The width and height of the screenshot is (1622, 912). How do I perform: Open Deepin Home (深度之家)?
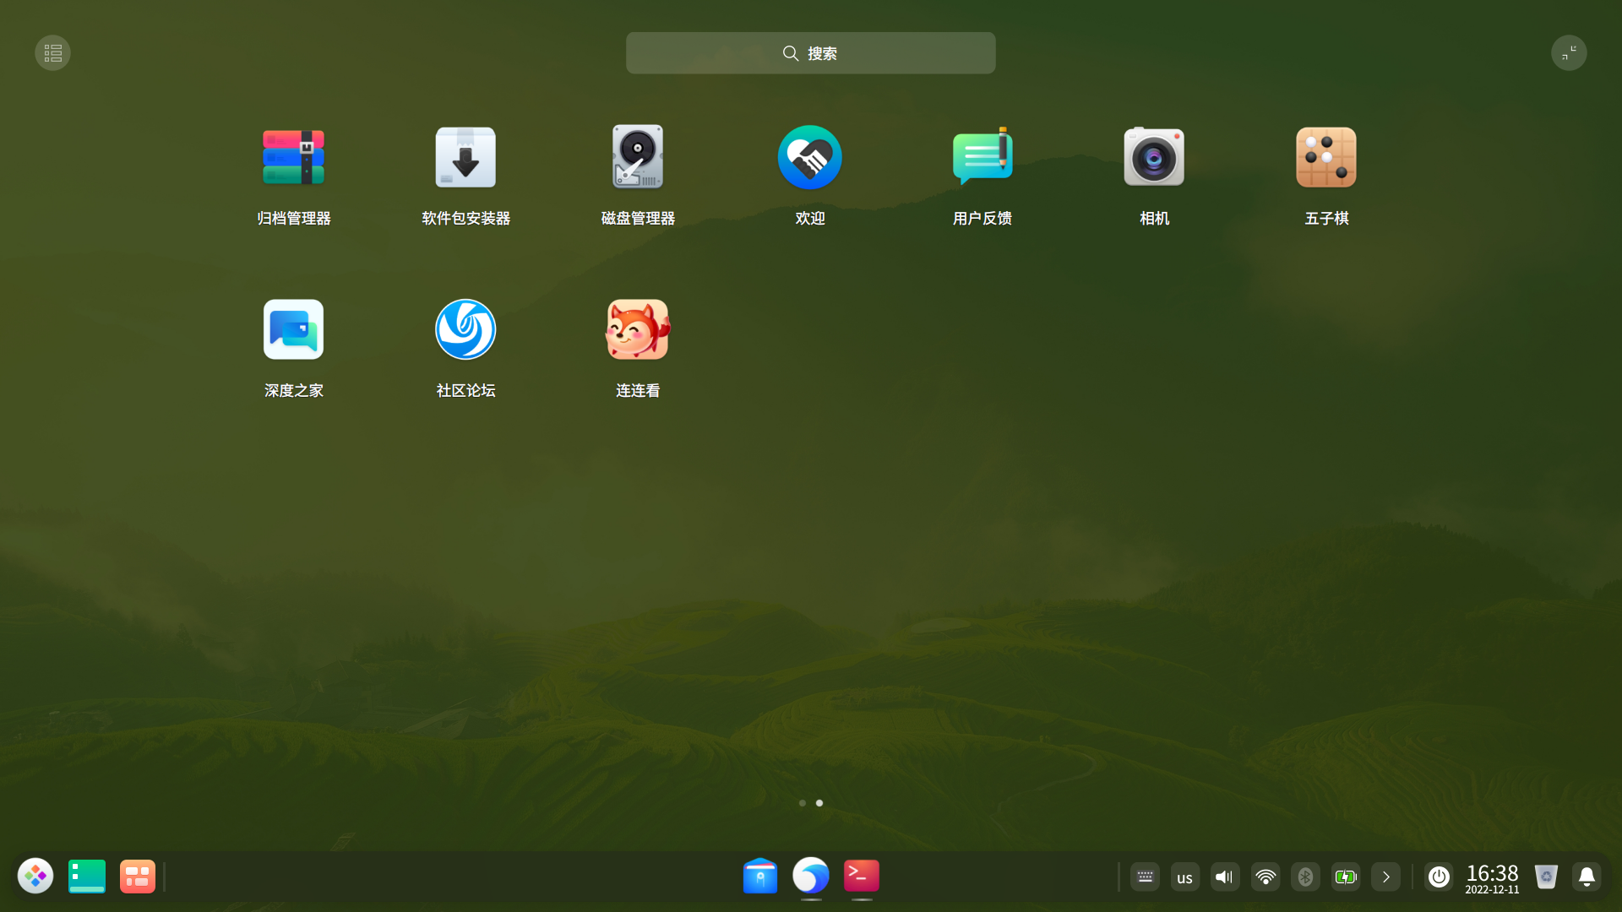tap(293, 330)
